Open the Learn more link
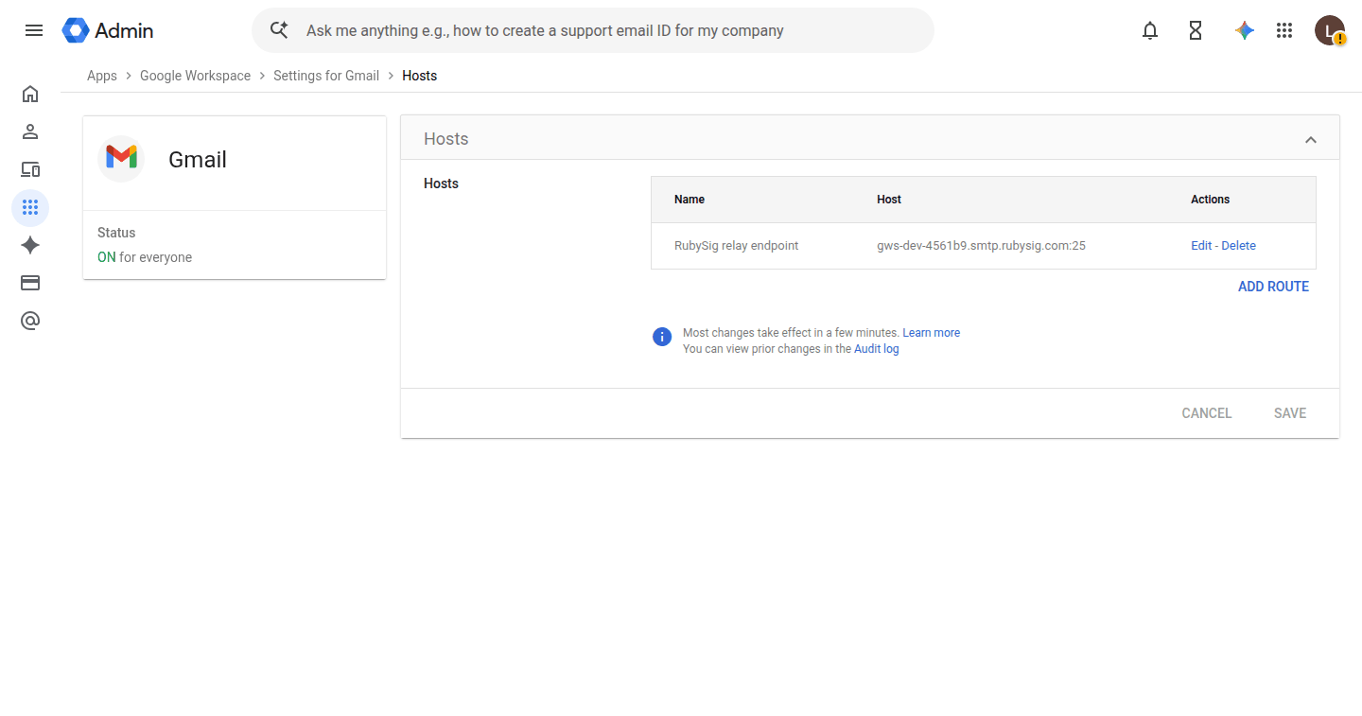Image resolution: width=1362 pixels, height=716 pixels. 932,333
